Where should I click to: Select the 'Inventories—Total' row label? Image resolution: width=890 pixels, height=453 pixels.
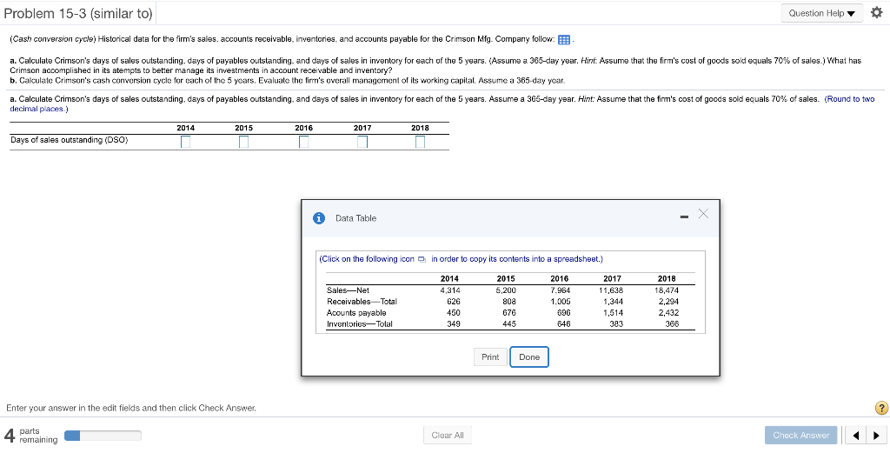[359, 324]
